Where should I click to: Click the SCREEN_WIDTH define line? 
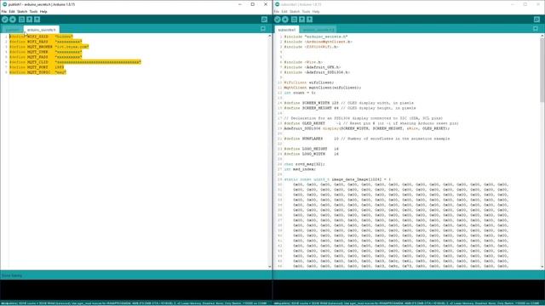[348, 103]
